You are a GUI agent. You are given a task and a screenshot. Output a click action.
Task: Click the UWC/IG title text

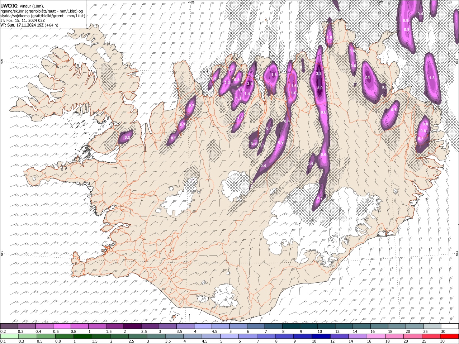[9, 6]
